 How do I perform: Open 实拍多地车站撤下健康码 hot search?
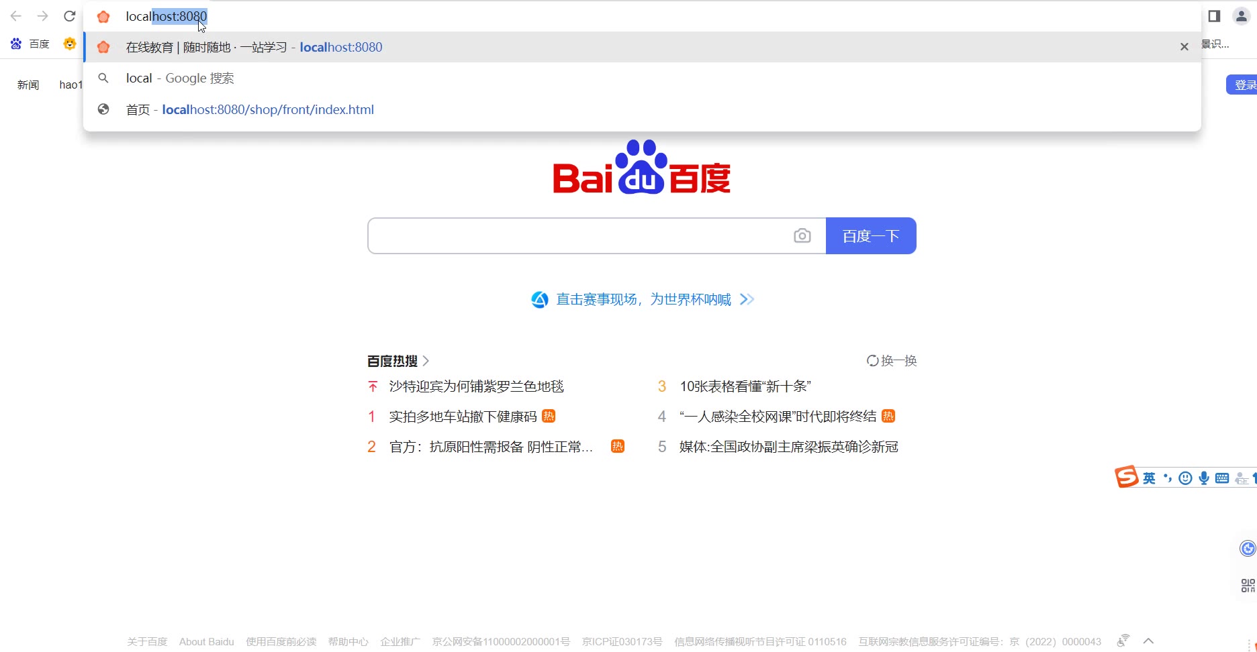click(463, 417)
